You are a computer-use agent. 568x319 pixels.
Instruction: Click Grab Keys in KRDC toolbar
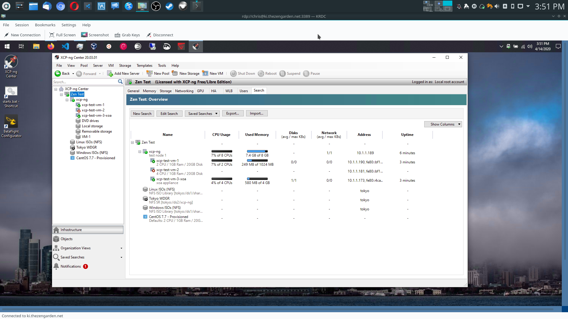tap(127, 35)
